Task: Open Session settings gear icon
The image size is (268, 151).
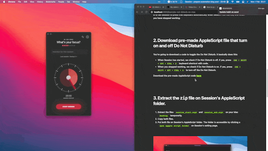Action: 87,37
